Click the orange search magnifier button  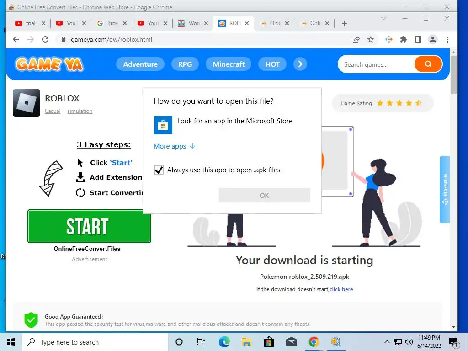tap(428, 64)
